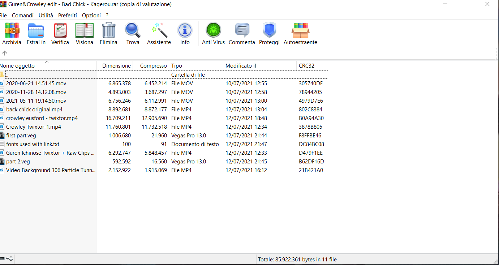Sort by the Tipo column header
This screenshot has height=265, width=499.
coord(196,65)
